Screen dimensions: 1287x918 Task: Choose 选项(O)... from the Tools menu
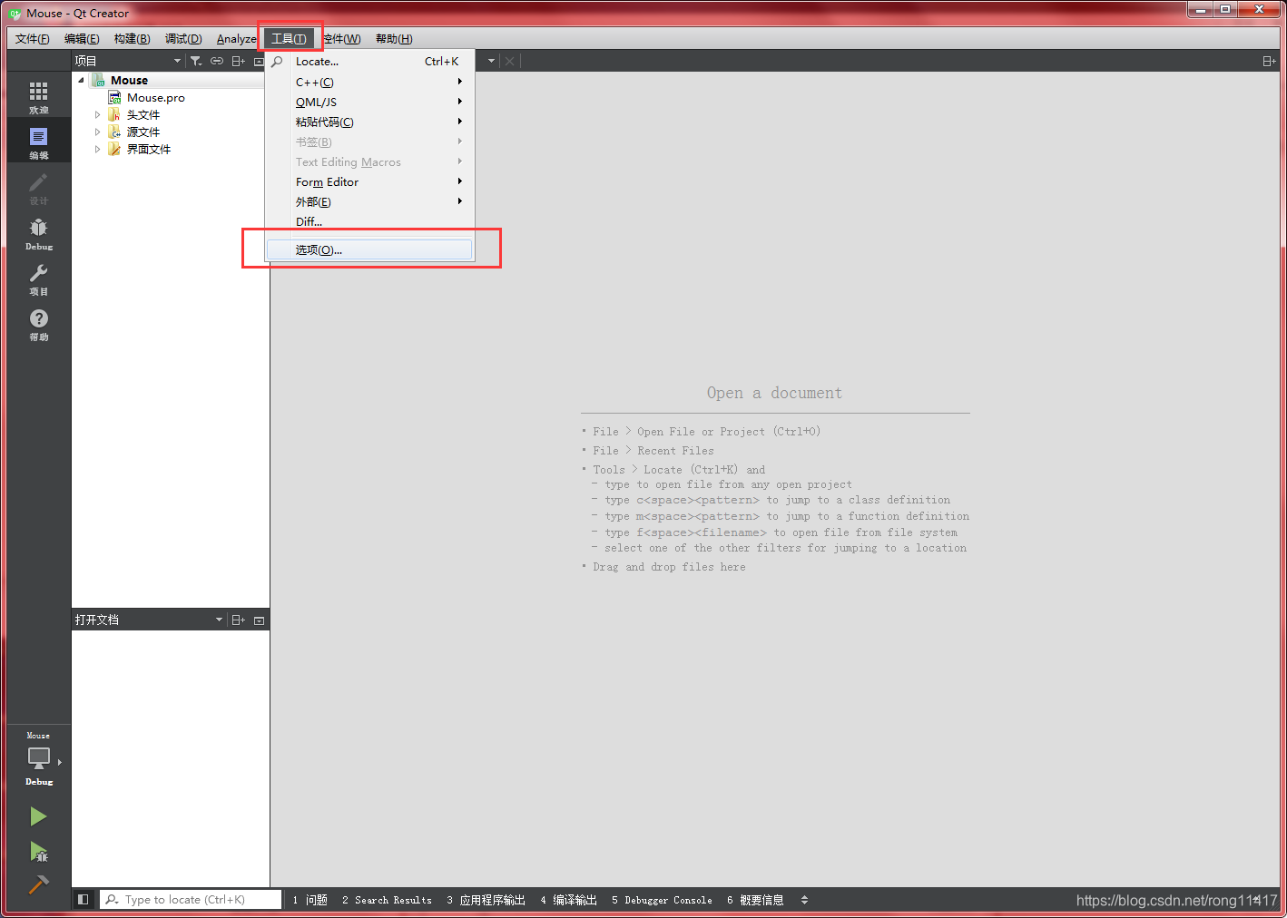pyautogui.click(x=319, y=249)
